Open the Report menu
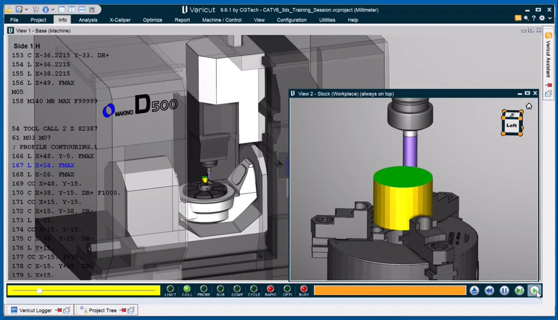 (182, 20)
